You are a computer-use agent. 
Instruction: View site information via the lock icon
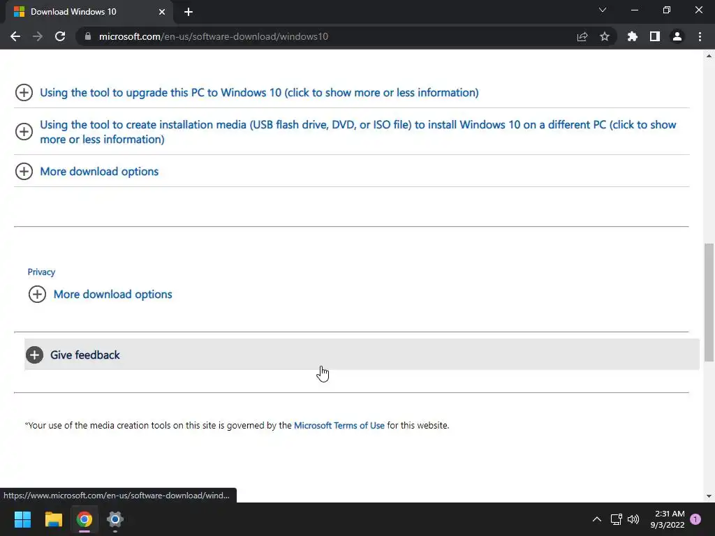point(88,36)
